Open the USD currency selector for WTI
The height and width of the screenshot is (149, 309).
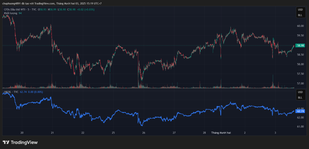tap(300, 10)
